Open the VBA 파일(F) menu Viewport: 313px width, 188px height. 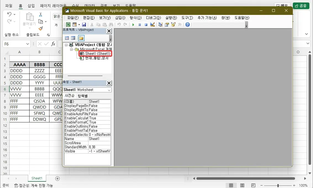pyautogui.click(x=73, y=18)
